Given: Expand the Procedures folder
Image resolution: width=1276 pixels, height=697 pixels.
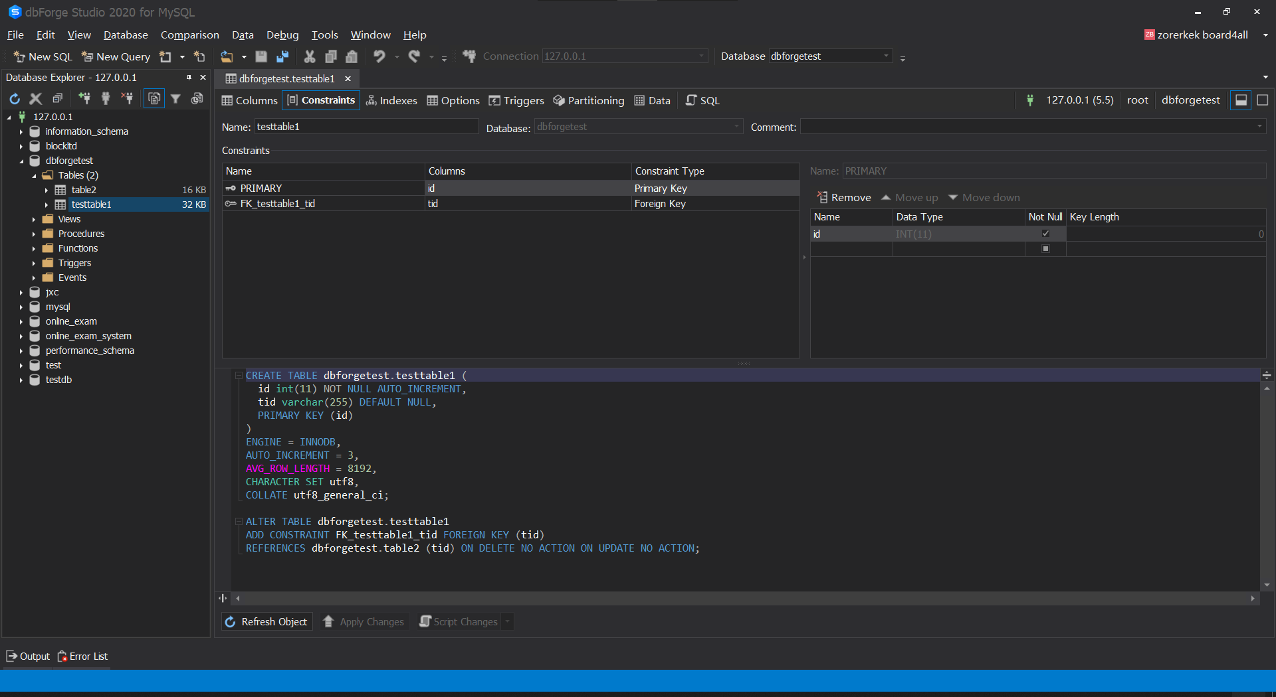Looking at the screenshot, I should (x=34, y=234).
